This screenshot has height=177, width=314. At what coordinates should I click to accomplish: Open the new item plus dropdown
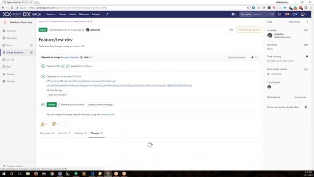coord(234,14)
